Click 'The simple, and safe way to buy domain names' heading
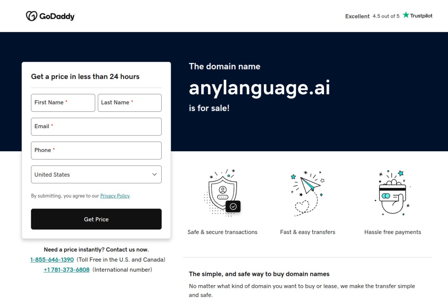448x298 pixels. 259,274
